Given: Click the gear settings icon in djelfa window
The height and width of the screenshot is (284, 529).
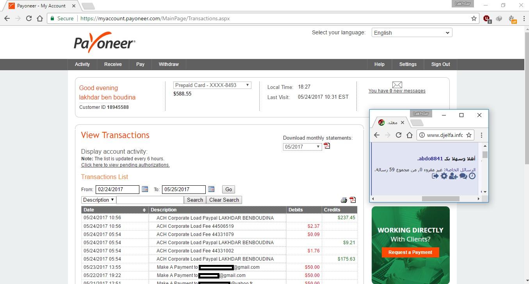Looking at the screenshot, I should (444, 176).
